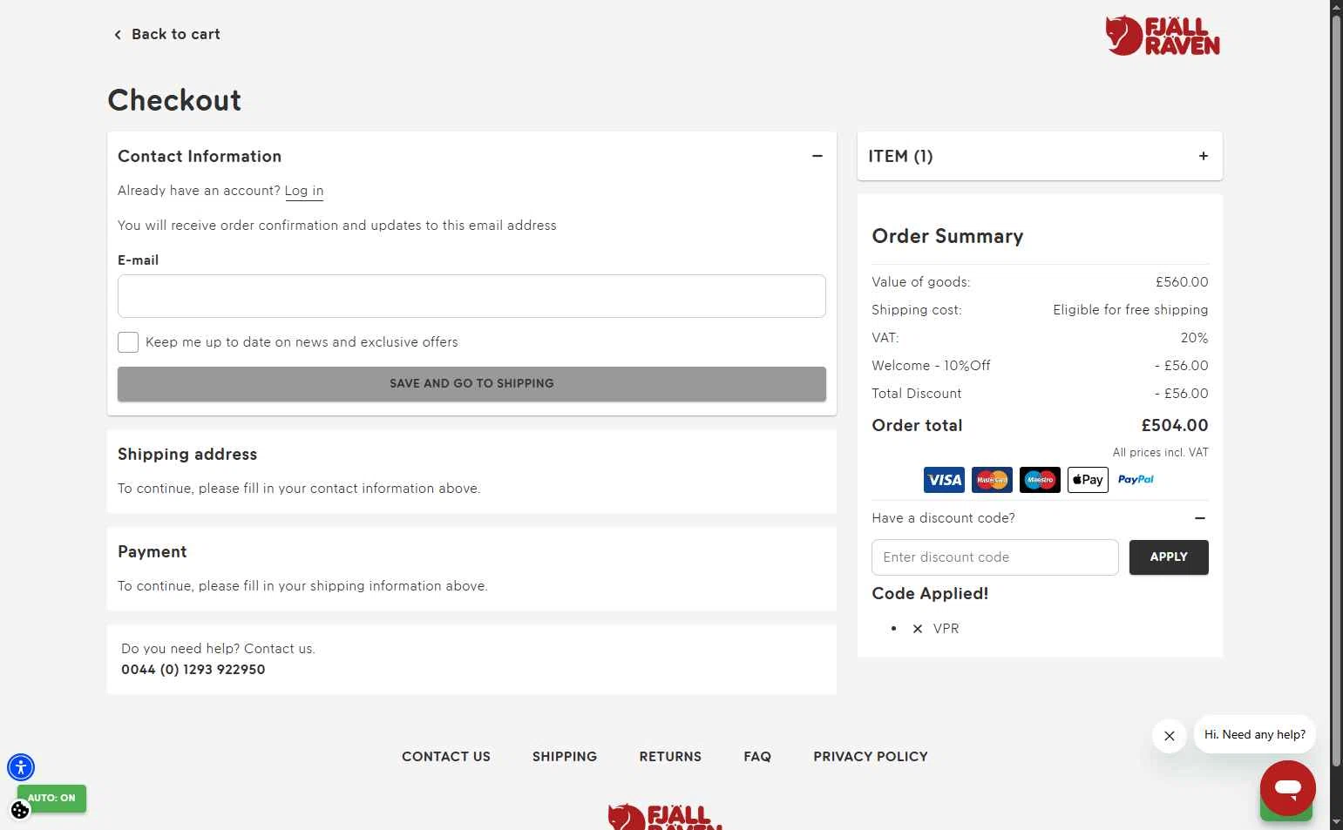Select the PayPal logo
The width and height of the screenshot is (1343, 830).
point(1136,480)
